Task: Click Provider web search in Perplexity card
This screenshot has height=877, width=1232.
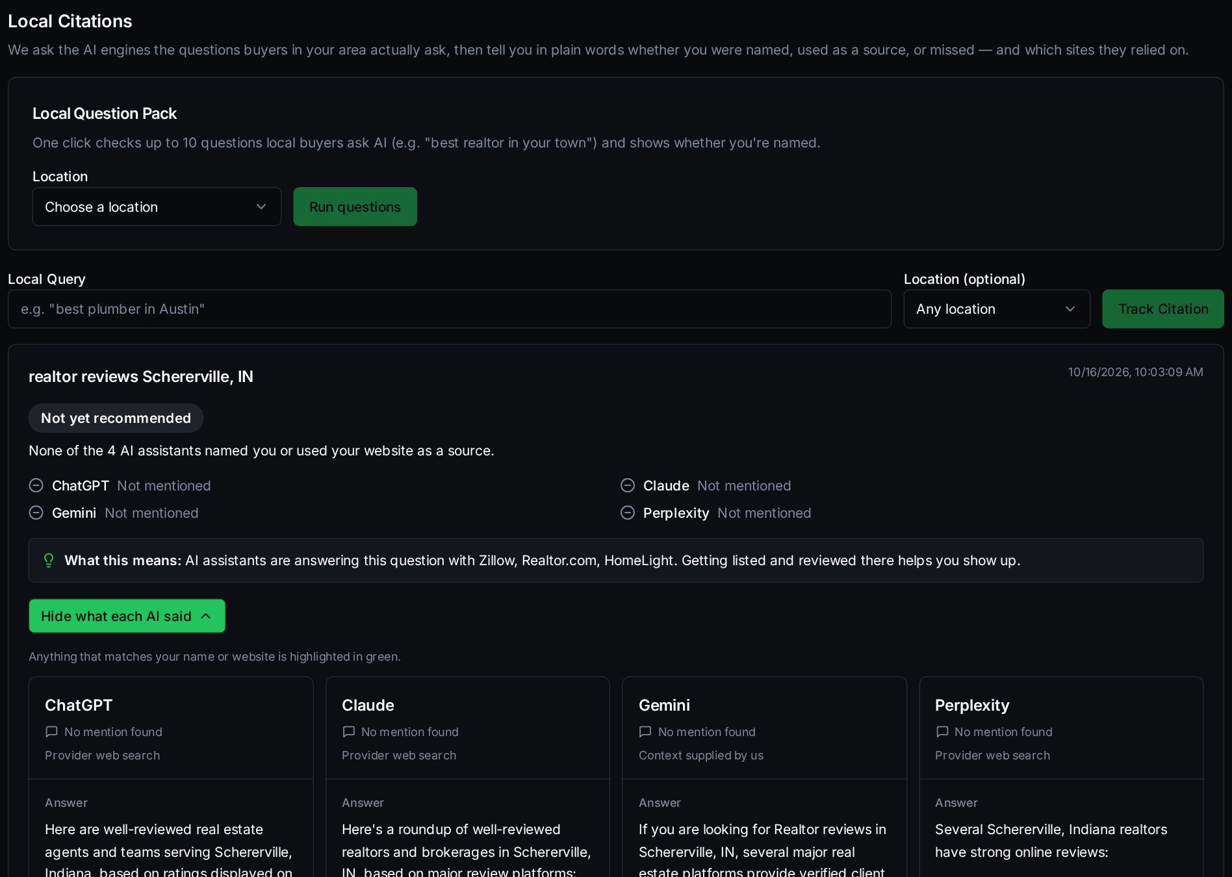Action: [x=992, y=755]
